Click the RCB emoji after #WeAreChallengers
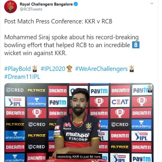The height and width of the screenshot is (162, 162). pyautogui.click(x=132, y=69)
